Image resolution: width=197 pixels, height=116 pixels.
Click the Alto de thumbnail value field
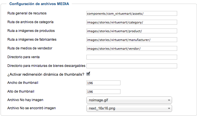tap(103, 92)
